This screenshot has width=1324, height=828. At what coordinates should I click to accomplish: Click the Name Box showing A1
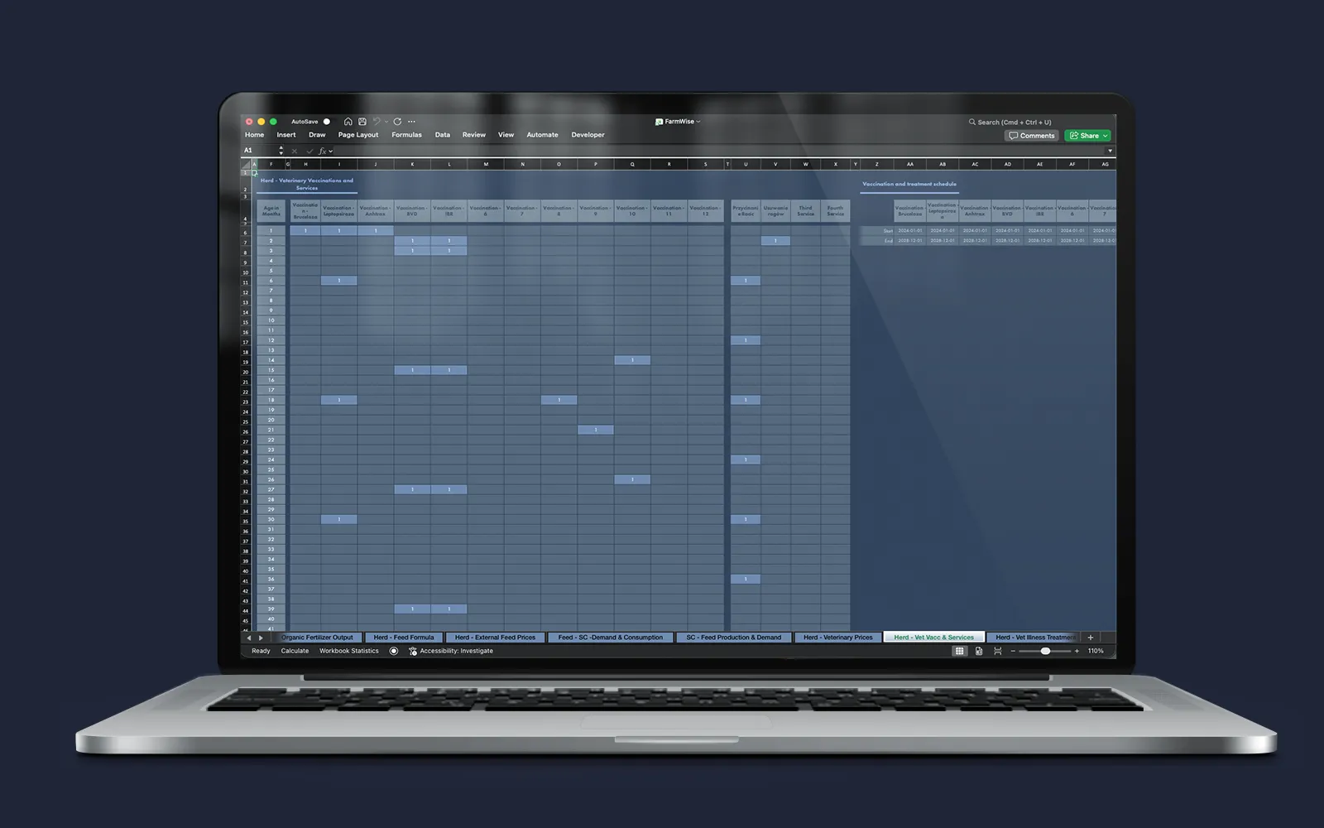(259, 151)
